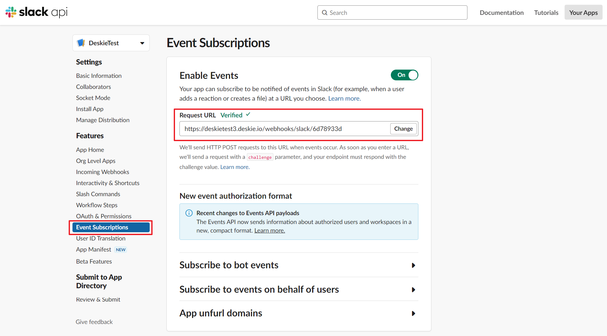Open OAuth & Permissions
Screen dimensions: 607x336
103,216
